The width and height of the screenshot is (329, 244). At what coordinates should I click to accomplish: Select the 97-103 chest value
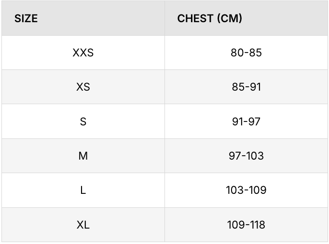pyautogui.click(x=246, y=156)
